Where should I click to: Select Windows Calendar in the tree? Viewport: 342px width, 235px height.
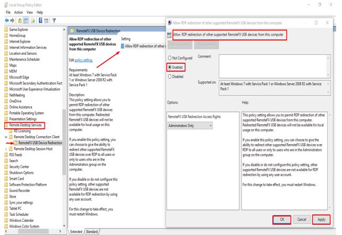(x=21, y=221)
